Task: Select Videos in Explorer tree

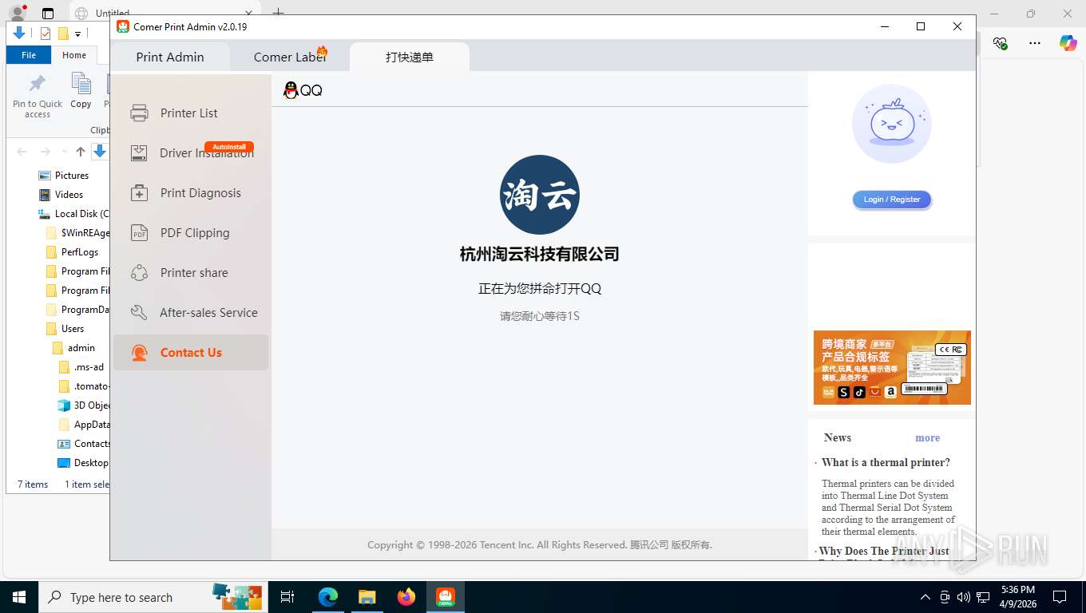Action: click(x=69, y=195)
